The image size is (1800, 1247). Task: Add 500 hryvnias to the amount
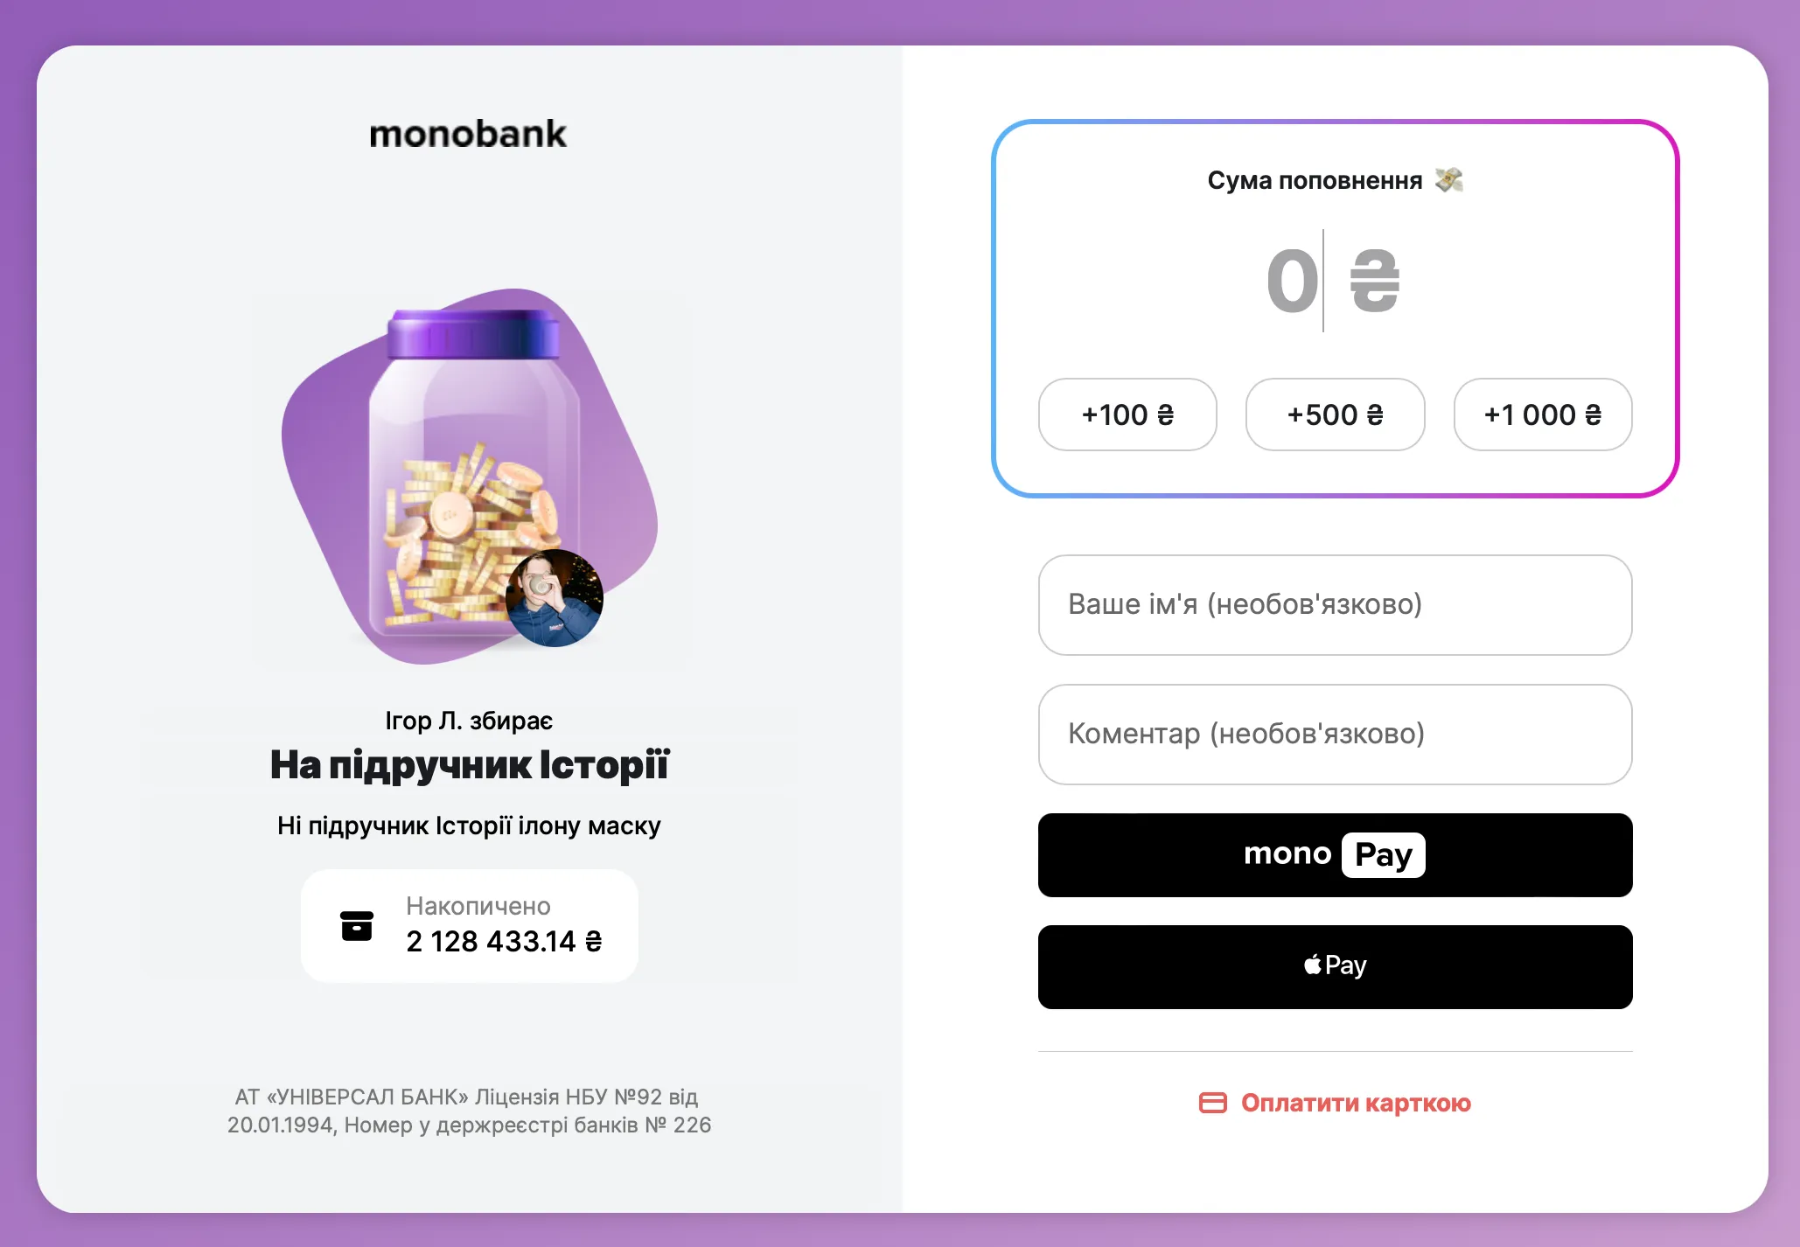click(1335, 415)
